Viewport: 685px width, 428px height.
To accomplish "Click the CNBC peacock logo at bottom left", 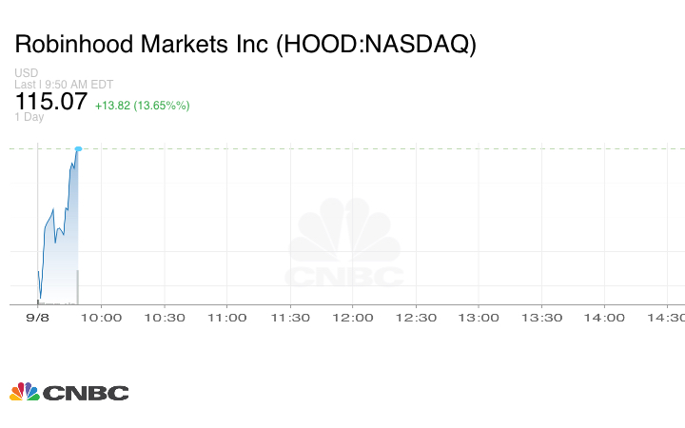I will click(68, 392).
